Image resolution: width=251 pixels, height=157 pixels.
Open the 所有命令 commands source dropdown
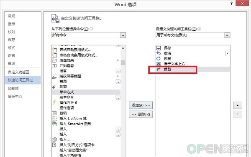(123, 35)
